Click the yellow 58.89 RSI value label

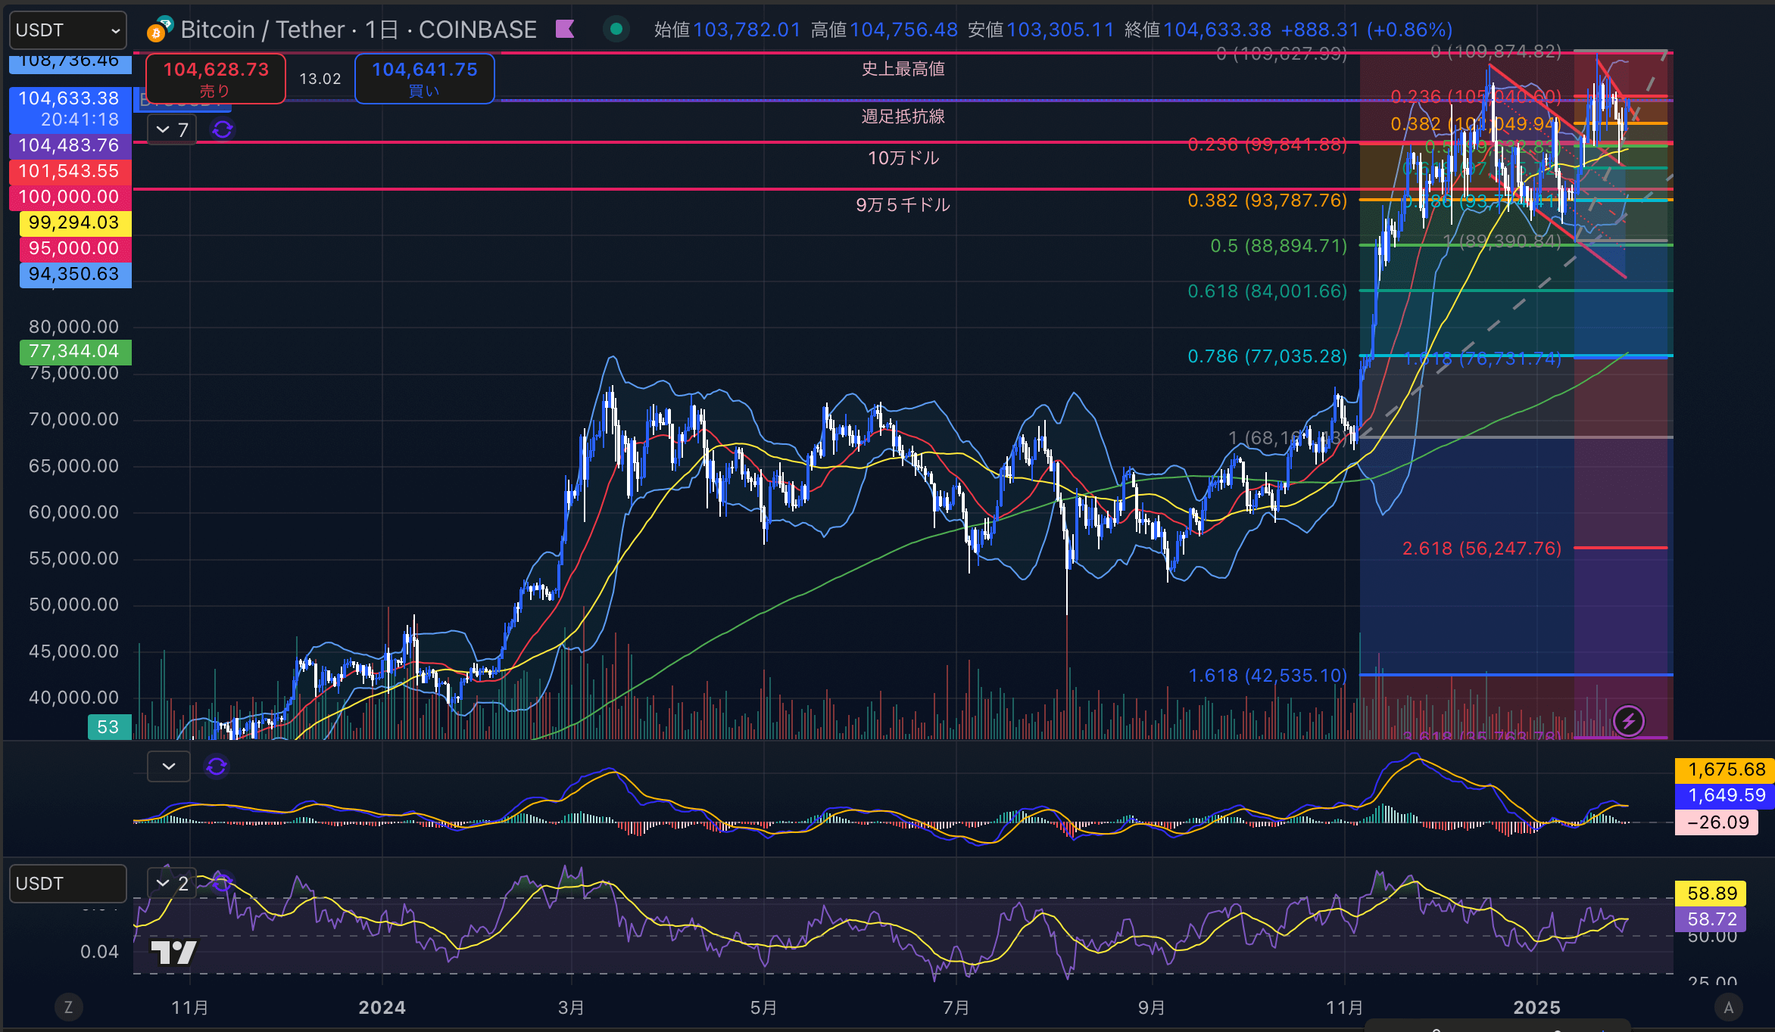coord(1711,894)
